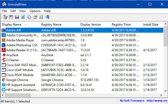
Task: Open Properties window toolbar icon
Action: pyautogui.click(x=11, y=17)
